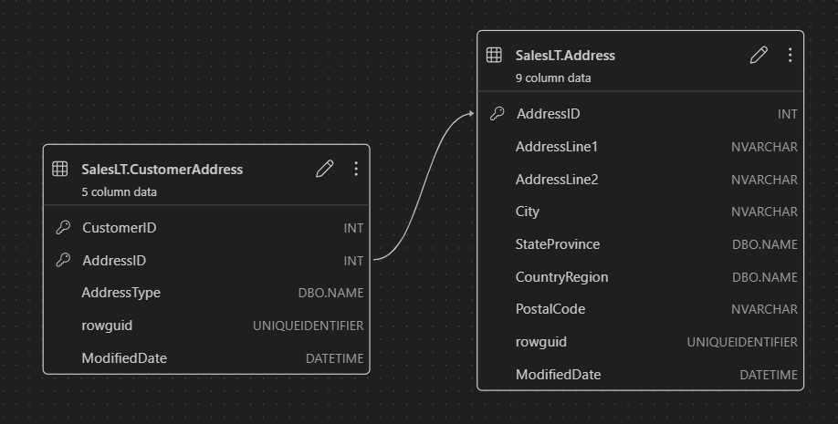The height and width of the screenshot is (424, 838).
Task: Select the AddressLine1 column row
Action: [640, 147]
